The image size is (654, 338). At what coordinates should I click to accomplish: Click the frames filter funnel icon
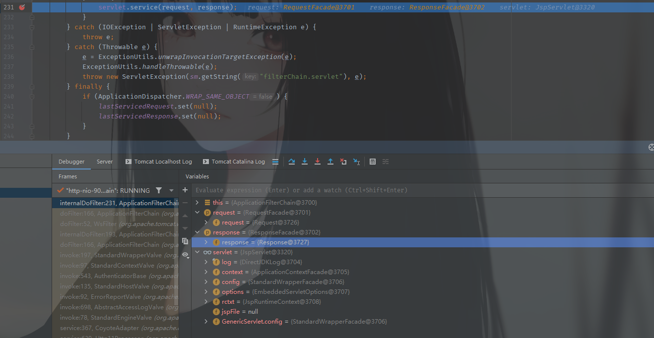coord(159,190)
